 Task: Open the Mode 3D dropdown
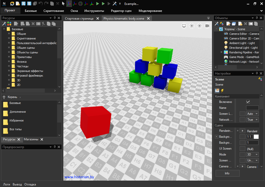point(253,155)
